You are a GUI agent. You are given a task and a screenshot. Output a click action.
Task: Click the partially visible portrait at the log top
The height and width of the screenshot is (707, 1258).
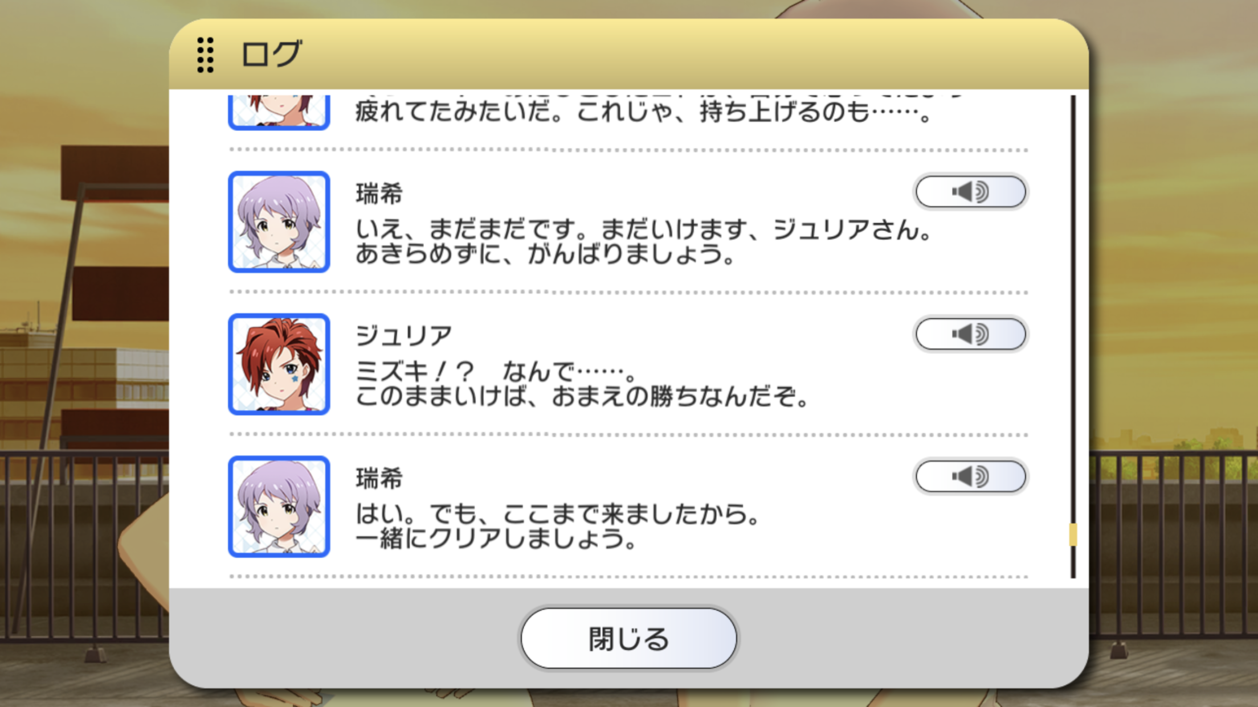(279, 112)
